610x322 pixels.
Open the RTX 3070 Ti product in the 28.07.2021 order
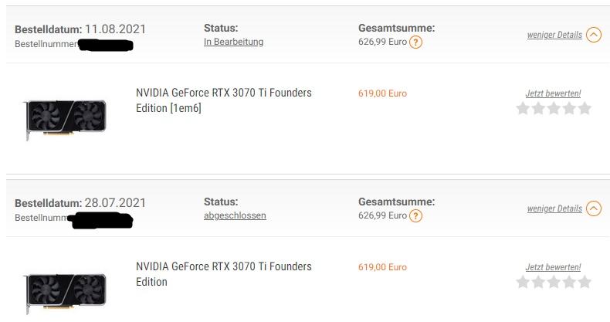pos(223,274)
